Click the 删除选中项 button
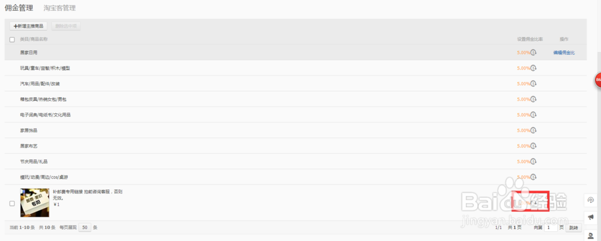The height and width of the screenshot is (241, 601). click(66, 26)
